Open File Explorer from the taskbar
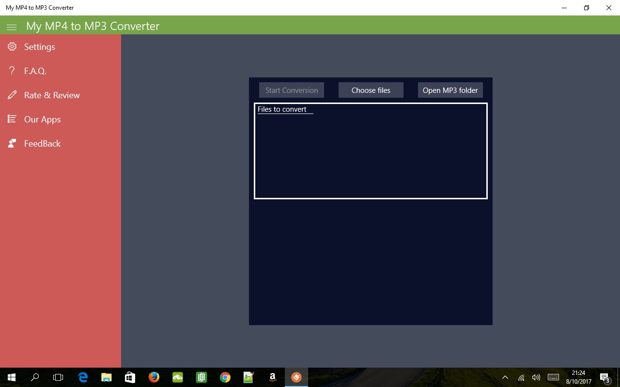620x387 pixels. tap(106, 377)
